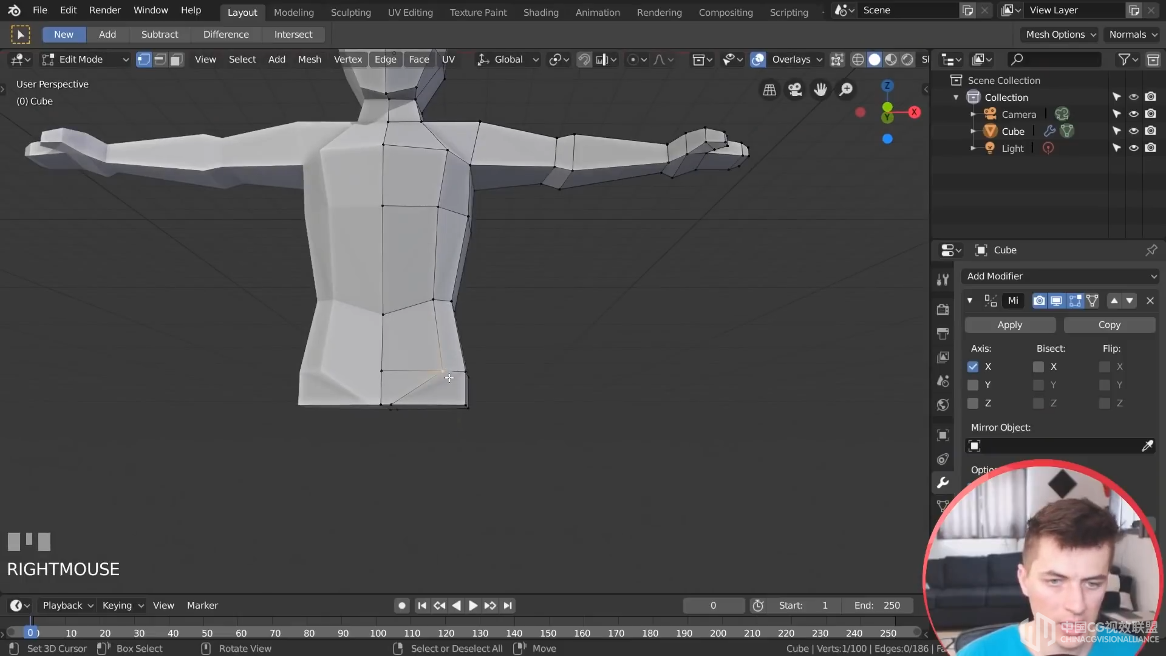The image size is (1166, 656).
Task: Open the Mesh Options dropdown
Action: point(1060,35)
